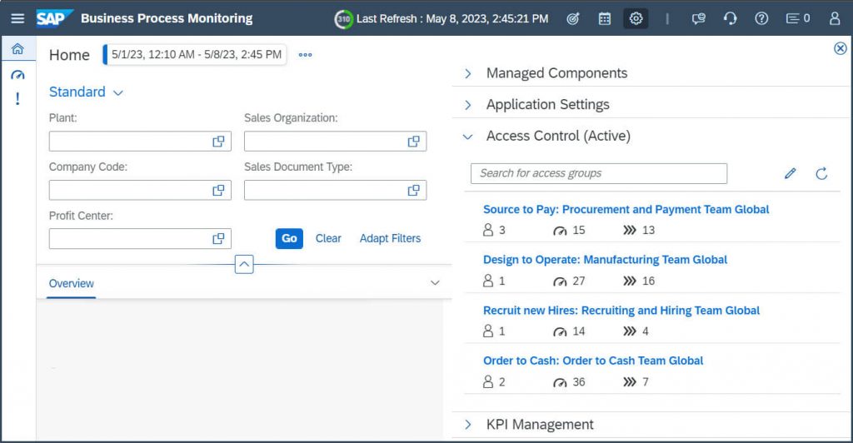Click the Last Refresh timestamp text
This screenshot has height=443, width=853.
(x=452, y=19)
